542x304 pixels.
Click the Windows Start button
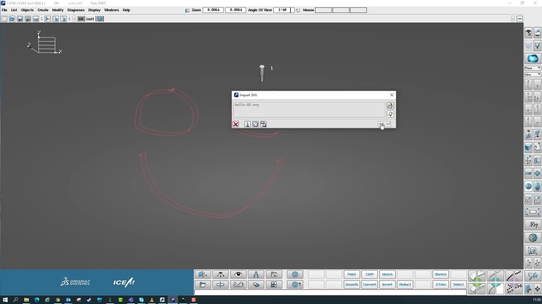coord(5,300)
